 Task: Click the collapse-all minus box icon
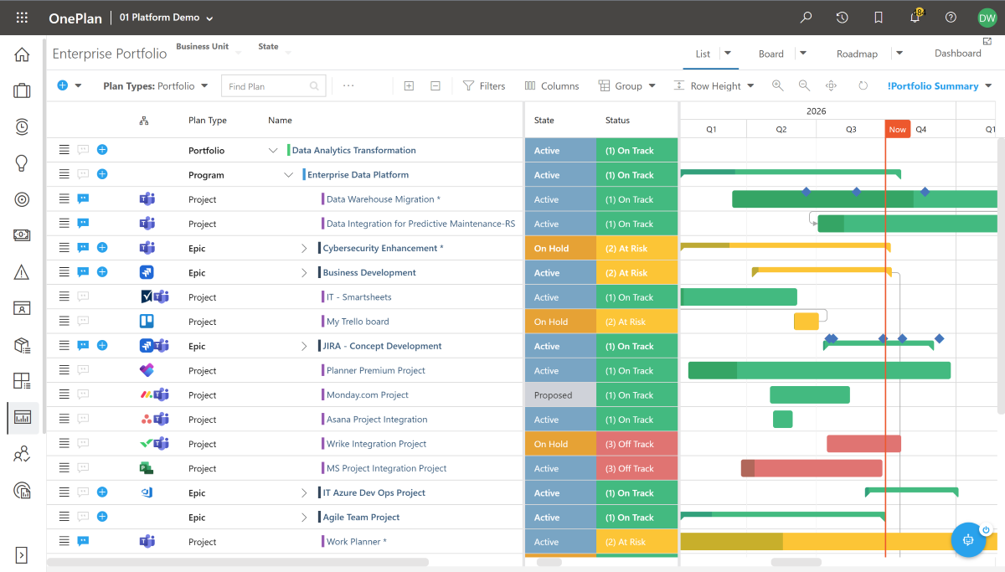(435, 86)
